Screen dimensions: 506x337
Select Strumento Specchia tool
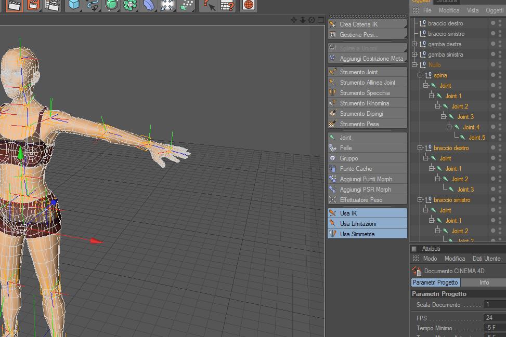[x=367, y=93]
